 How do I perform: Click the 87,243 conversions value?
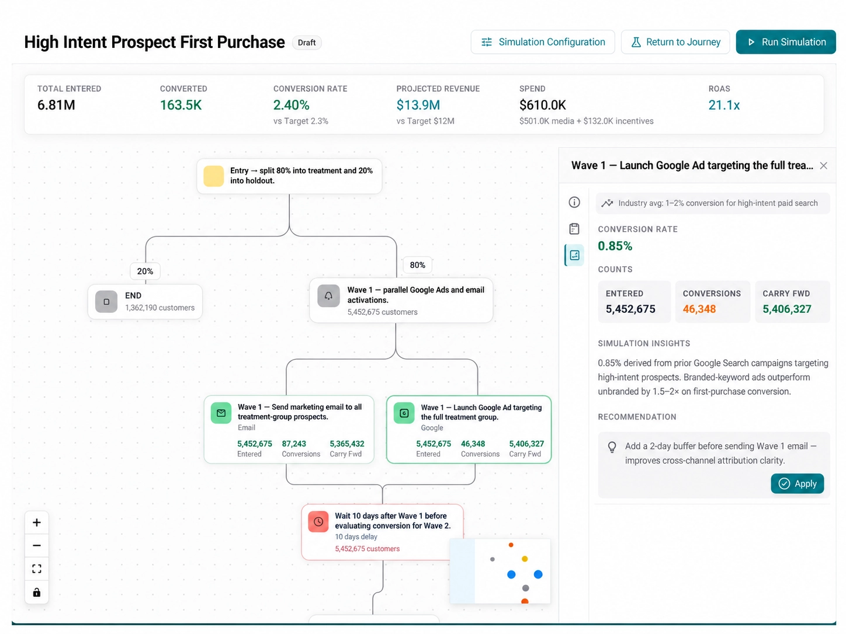[x=294, y=444]
